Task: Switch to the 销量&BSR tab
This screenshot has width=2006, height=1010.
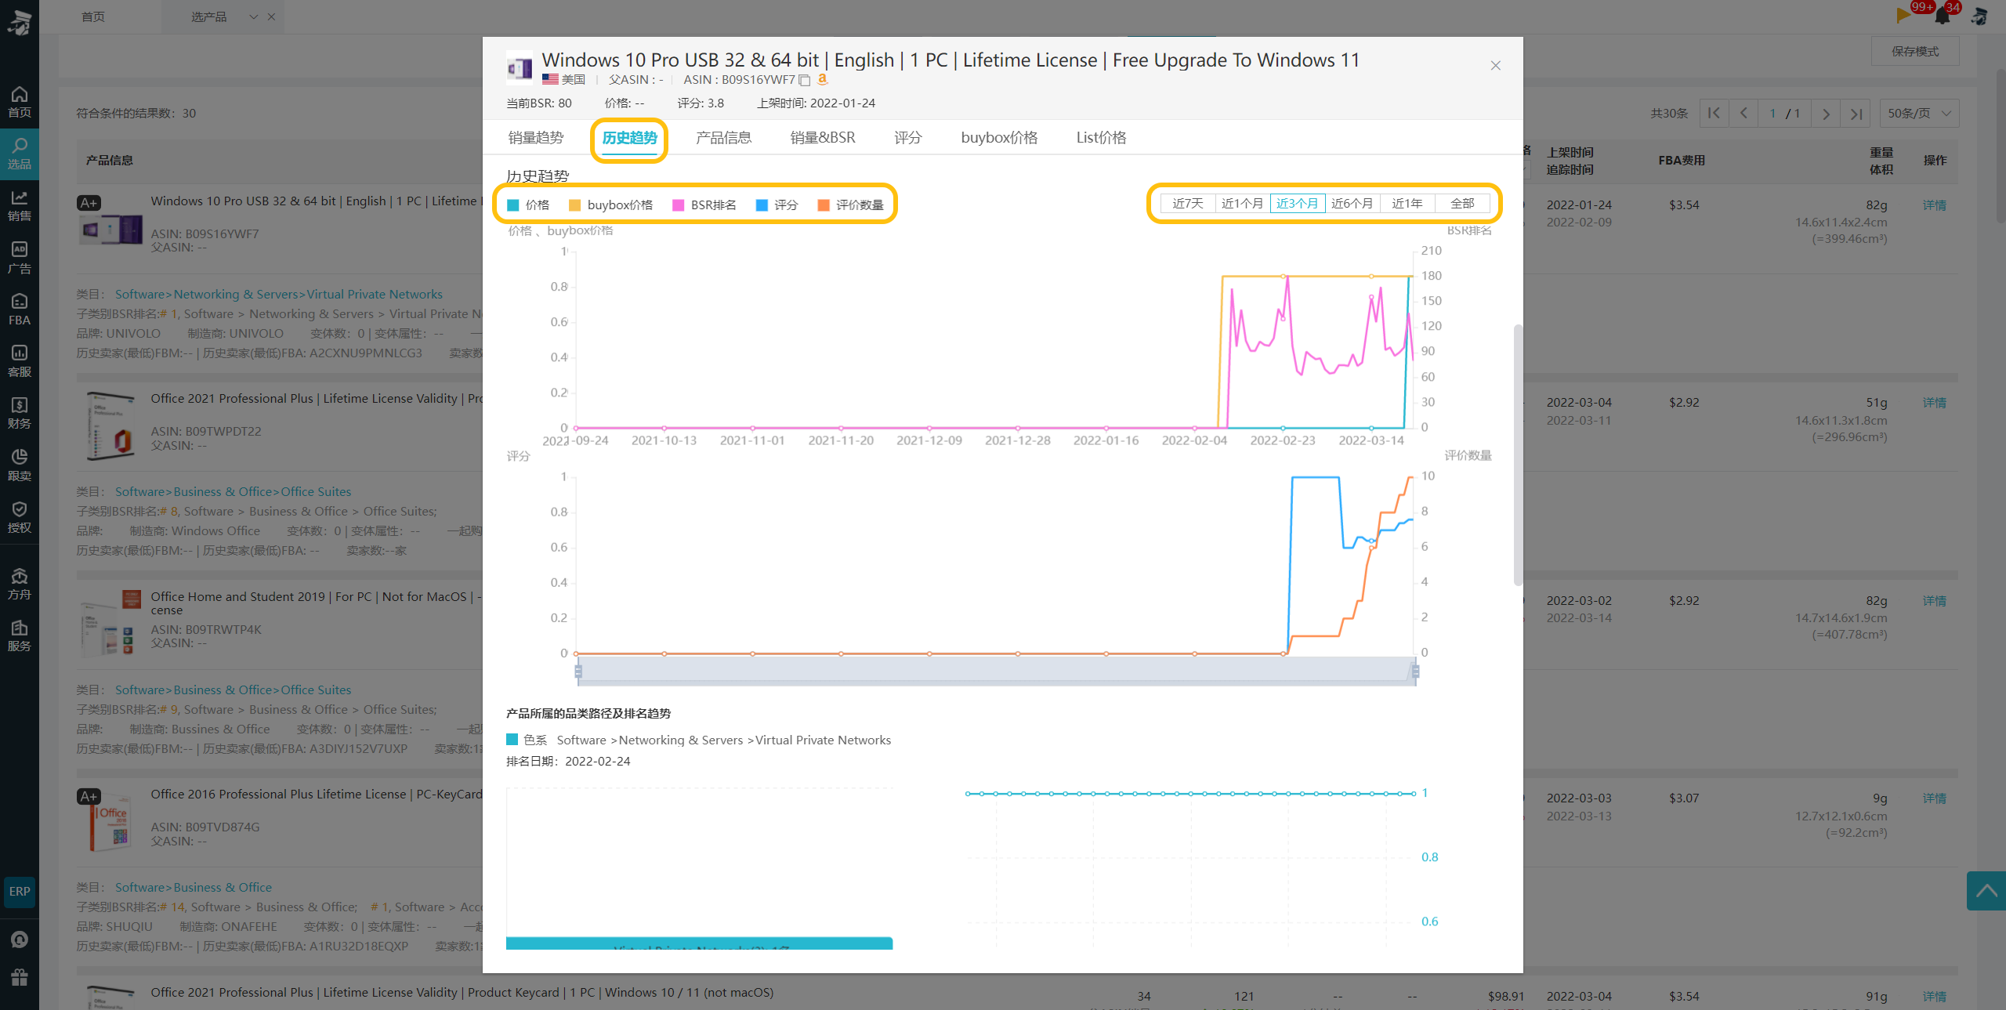Action: [x=823, y=138]
